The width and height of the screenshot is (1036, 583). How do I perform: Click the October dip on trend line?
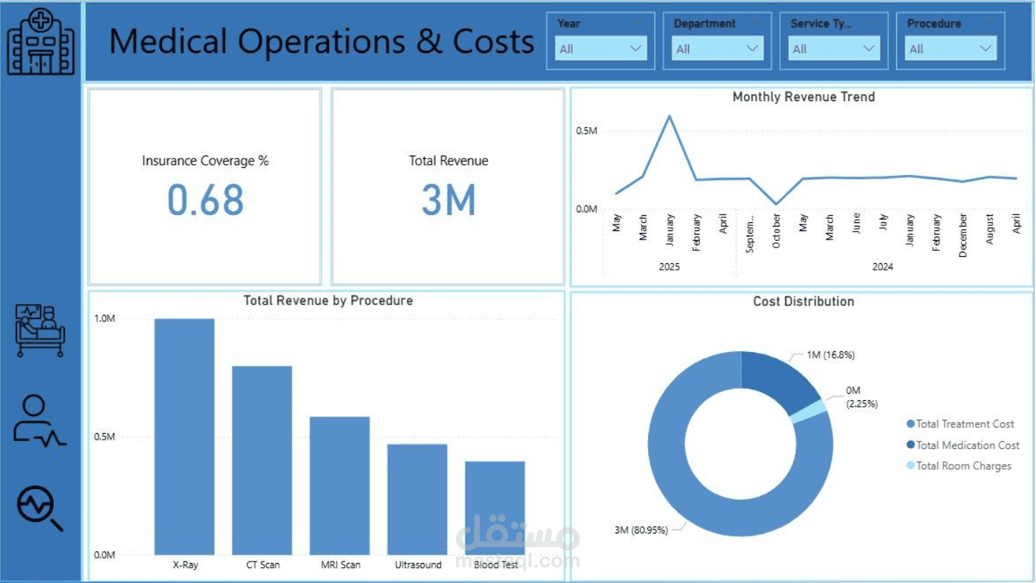point(776,204)
